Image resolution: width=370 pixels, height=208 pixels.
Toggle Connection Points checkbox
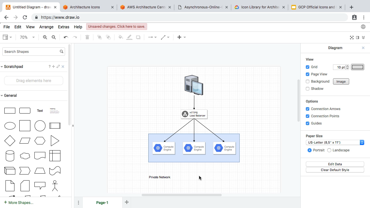308,116
